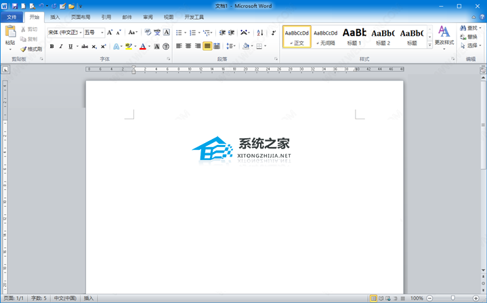This screenshot has height=303, width=487.
Task: Click the Paste clipboard icon
Action: point(10,32)
